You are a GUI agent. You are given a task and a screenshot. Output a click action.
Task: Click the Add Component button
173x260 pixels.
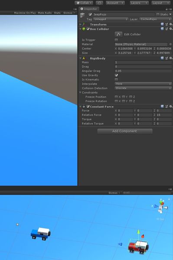(125, 131)
